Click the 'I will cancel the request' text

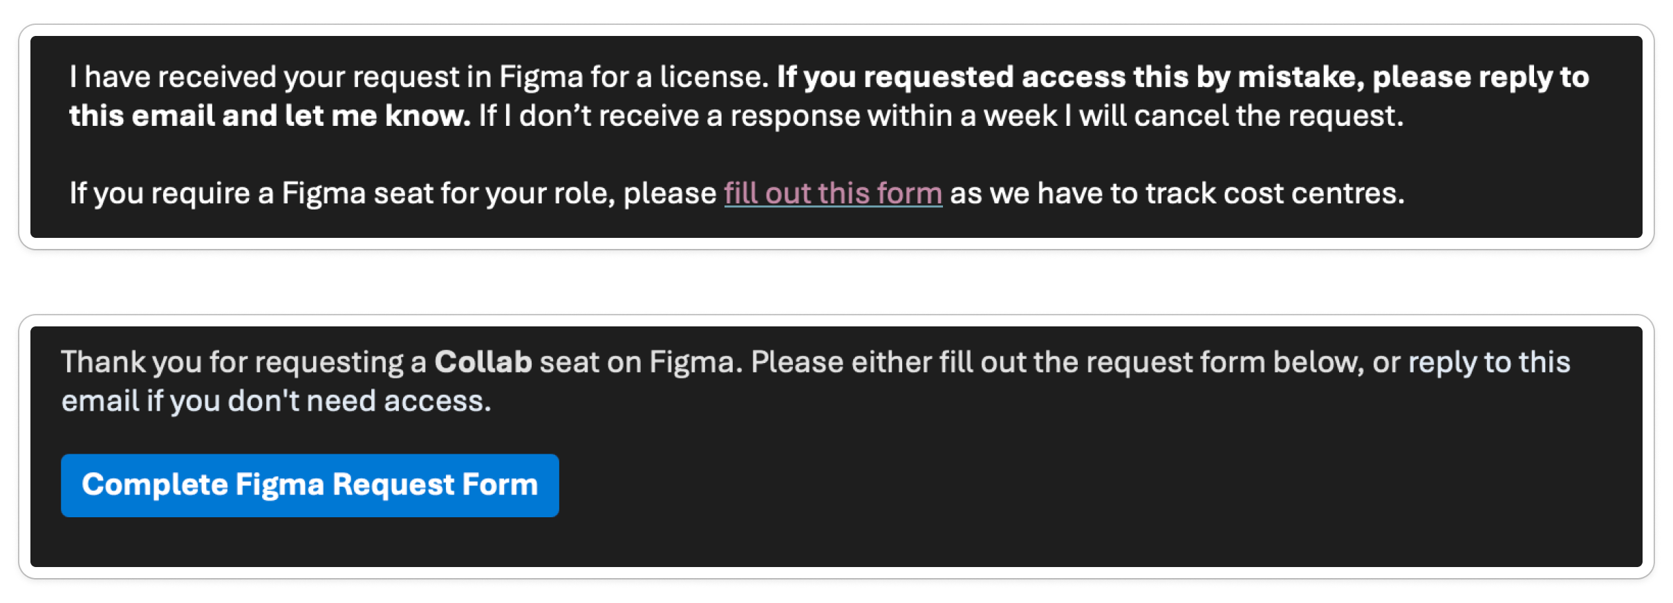(x=1234, y=115)
